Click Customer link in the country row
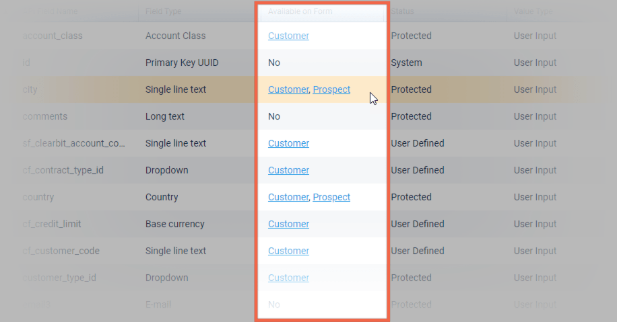The image size is (617, 322). pyautogui.click(x=288, y=197)
